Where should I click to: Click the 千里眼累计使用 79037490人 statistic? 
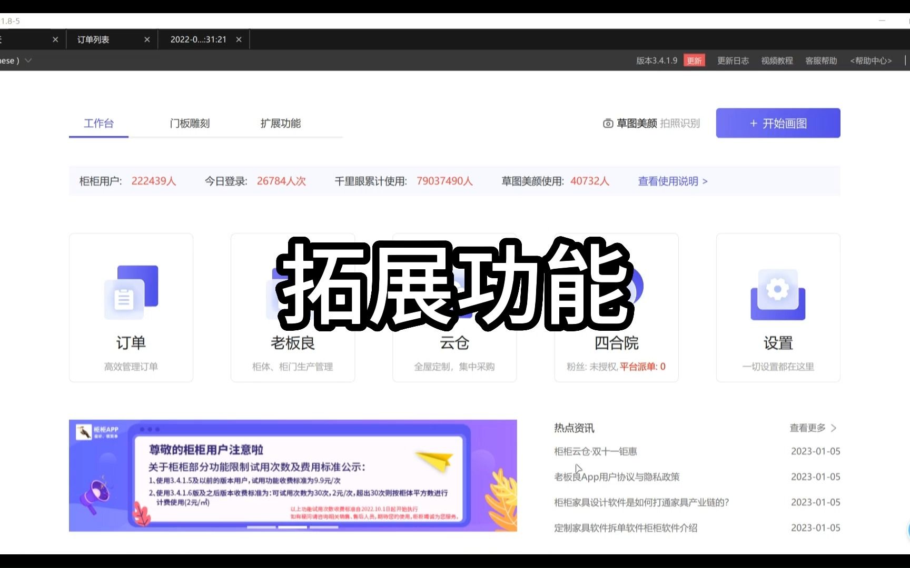point(404,181)
